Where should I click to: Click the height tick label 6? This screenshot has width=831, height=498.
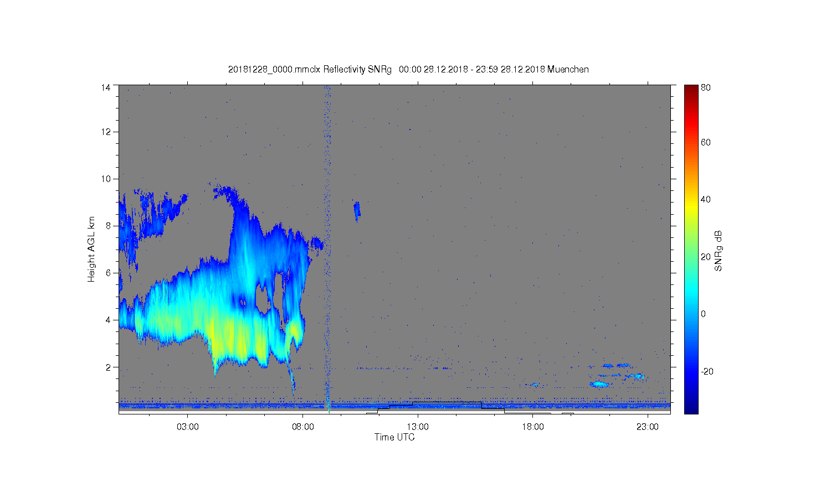coord(109,273)
